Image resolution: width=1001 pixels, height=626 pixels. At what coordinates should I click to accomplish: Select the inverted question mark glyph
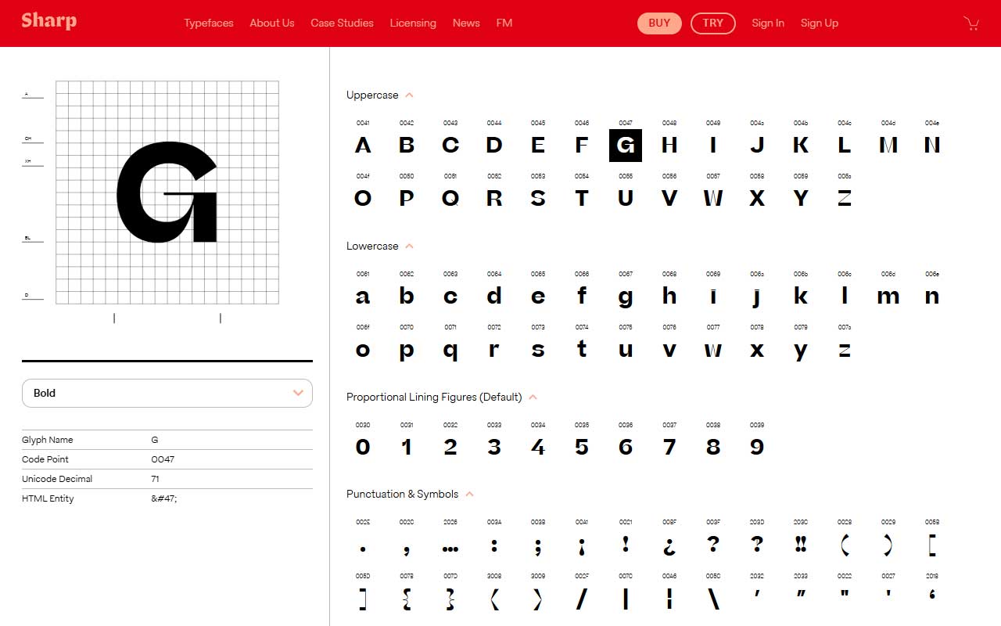coord(669,545)
